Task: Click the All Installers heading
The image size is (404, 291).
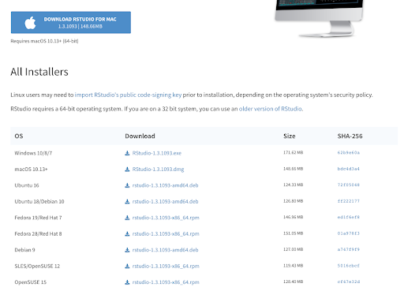Action: pos(39,72)
